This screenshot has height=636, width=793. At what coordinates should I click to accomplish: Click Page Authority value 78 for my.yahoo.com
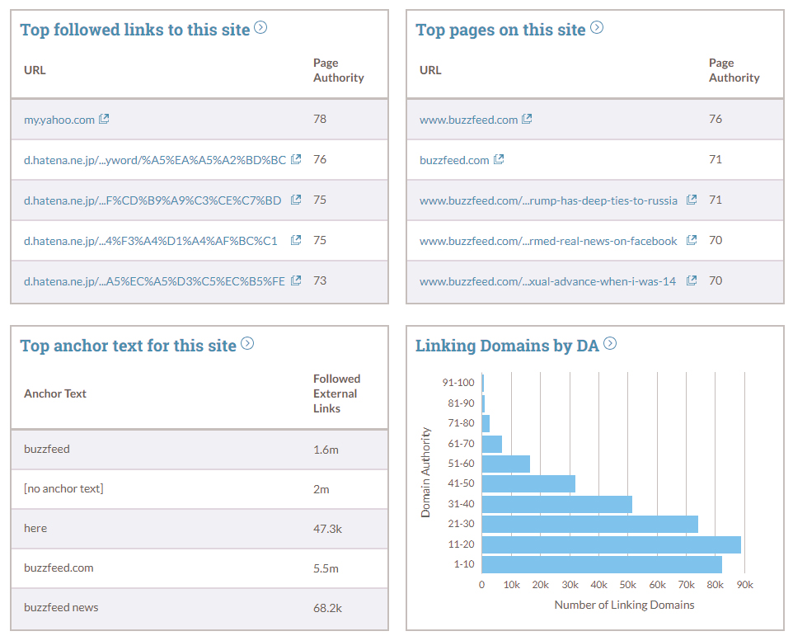click(320, 119)
